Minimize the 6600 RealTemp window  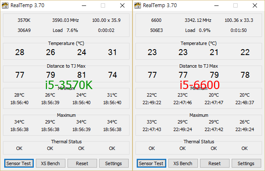tap(216, 5)
